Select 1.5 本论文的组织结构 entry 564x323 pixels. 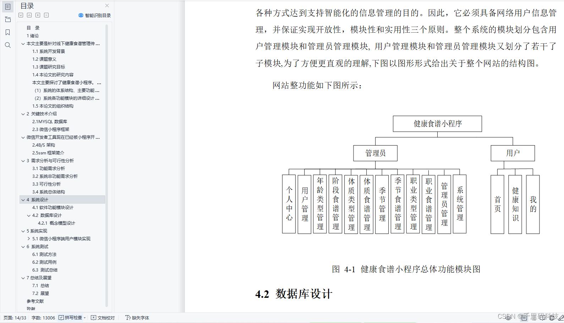click(x=53, y=106)
